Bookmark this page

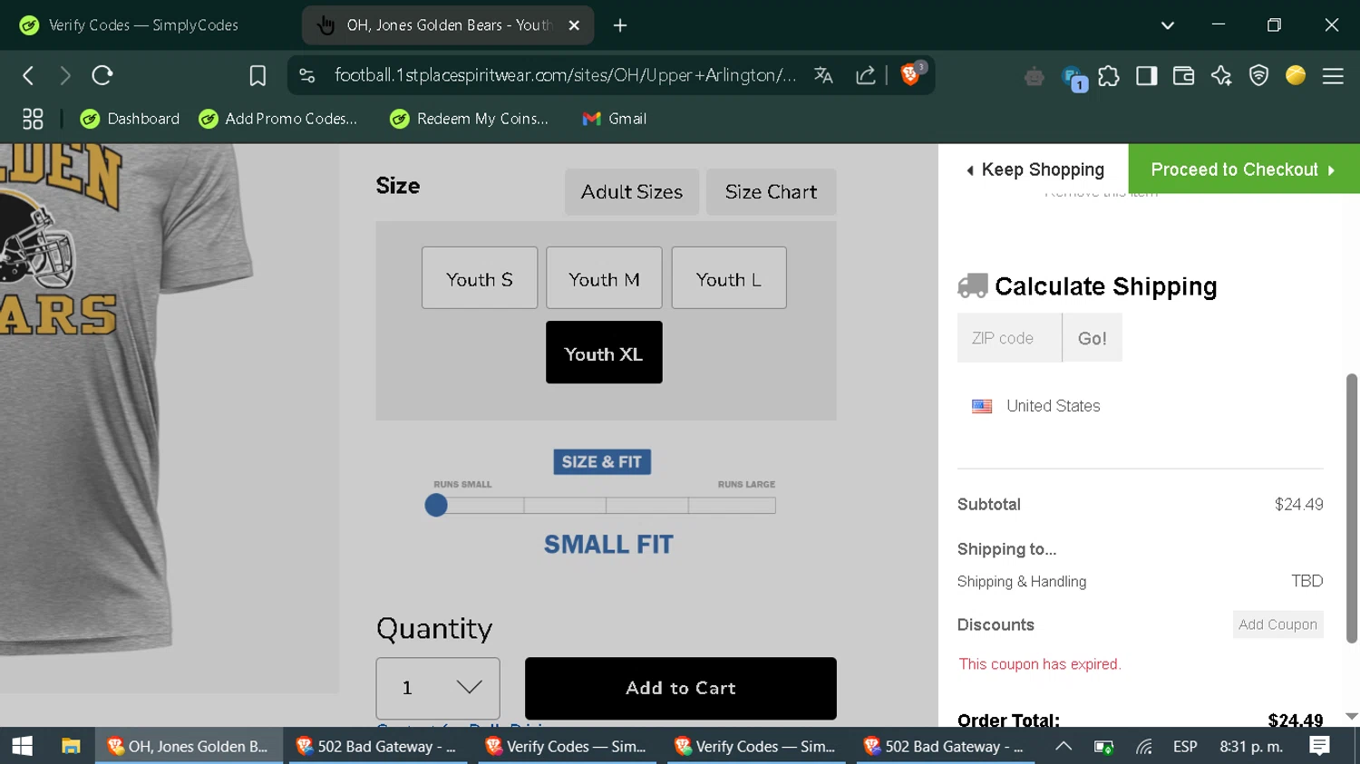tap(257, 75)
